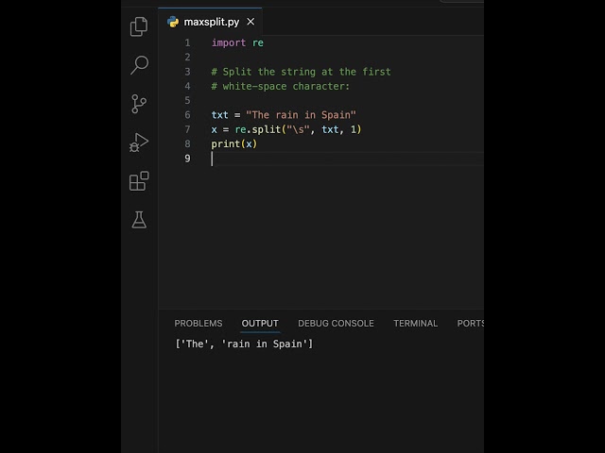Viewport: 605px width, 453px height.
Task: Close the maxsplit.py editor tab
Action: tap(251, 22)
